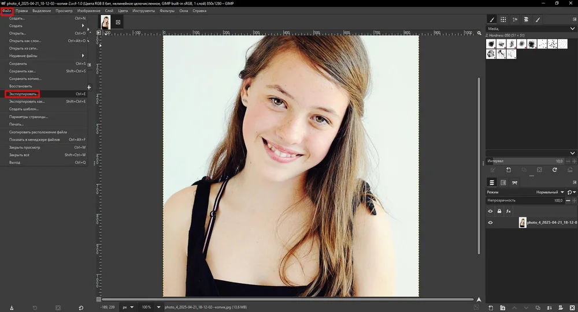Viewport: 578px width, 312px height.
Task: Open the layer mode group switch dropdown
Action: [x=572, y=192]
